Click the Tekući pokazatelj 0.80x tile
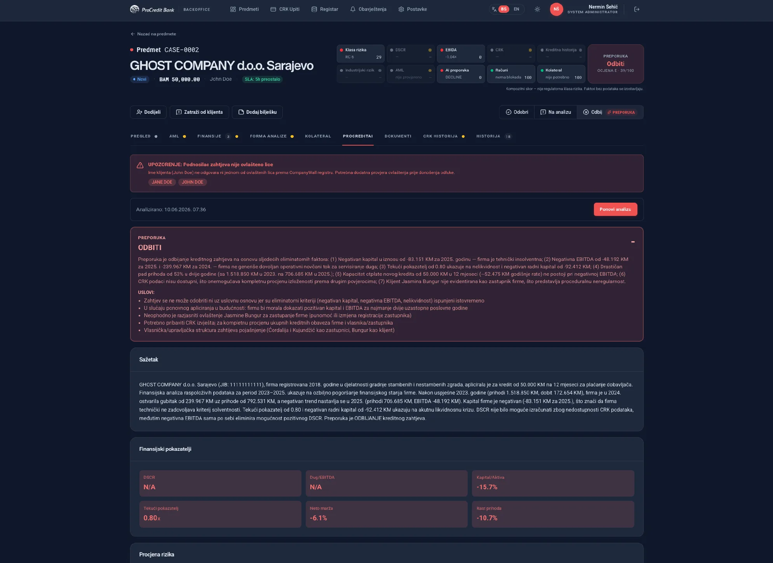 click(x=220, y=514)
